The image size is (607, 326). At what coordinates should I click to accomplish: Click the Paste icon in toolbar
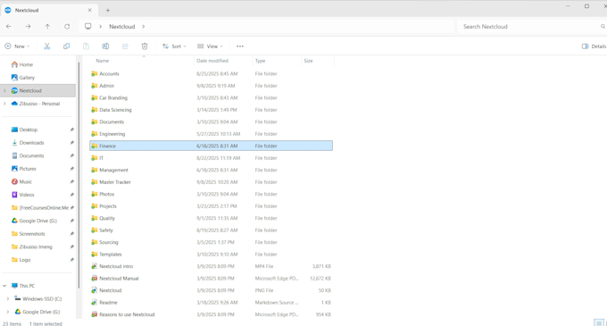tap(86, 46)
